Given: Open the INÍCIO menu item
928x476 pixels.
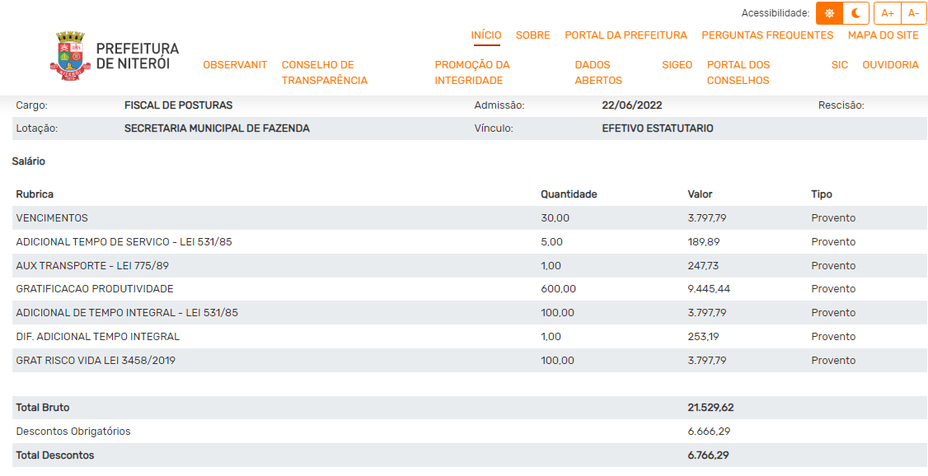Looking at the screenshot, I should [x=485, y=35].
